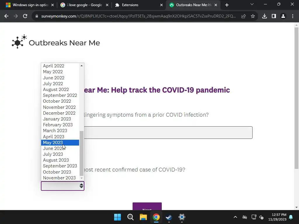Launch File Explorer from taskbar
299x224 pixels.
pos(143,217)
